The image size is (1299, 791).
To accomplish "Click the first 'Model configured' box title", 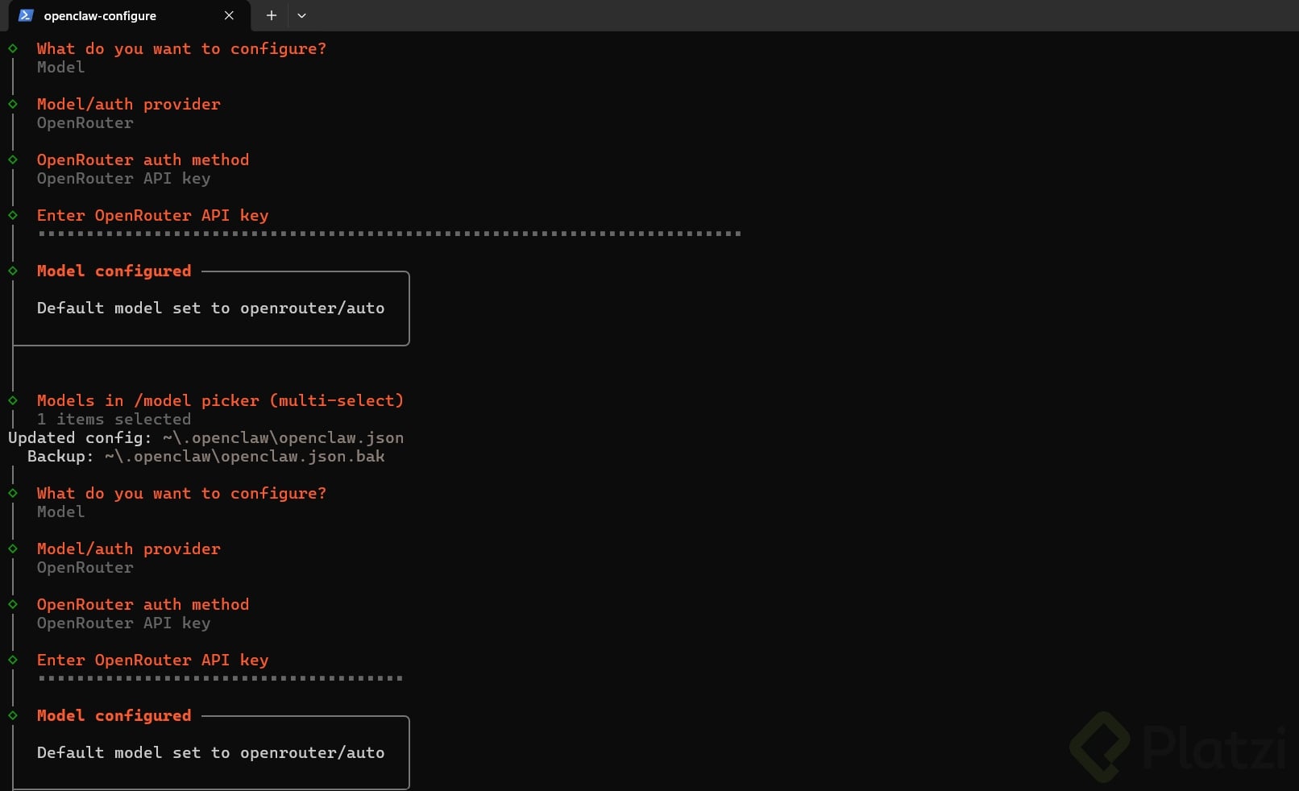I will (114, 271).
